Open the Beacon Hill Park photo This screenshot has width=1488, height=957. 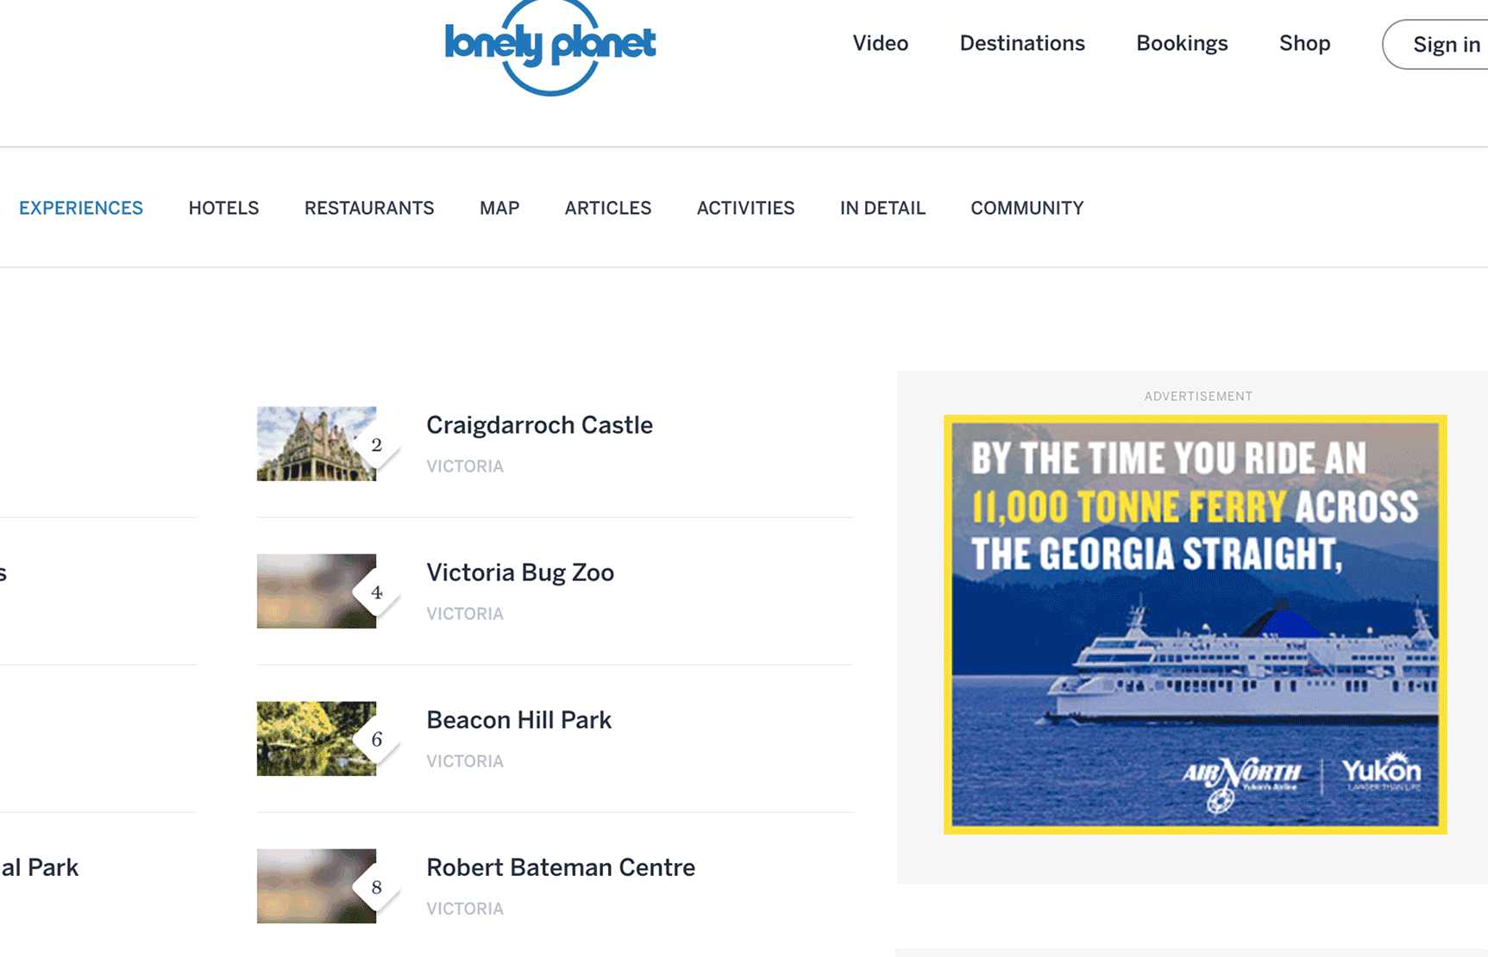pyautogui.click(x=317, y=739)
